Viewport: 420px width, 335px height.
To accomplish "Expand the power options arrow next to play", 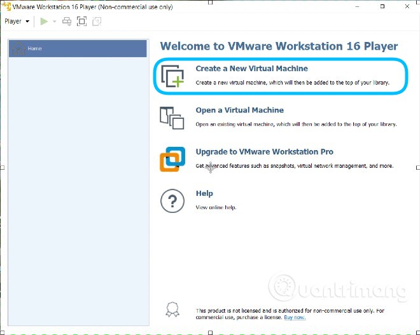I will pos(54,22).
